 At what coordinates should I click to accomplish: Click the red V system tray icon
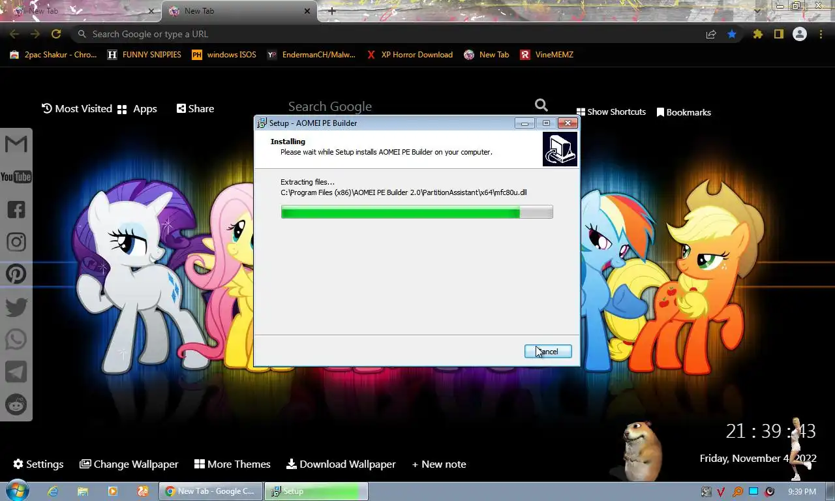click(721, 491)
